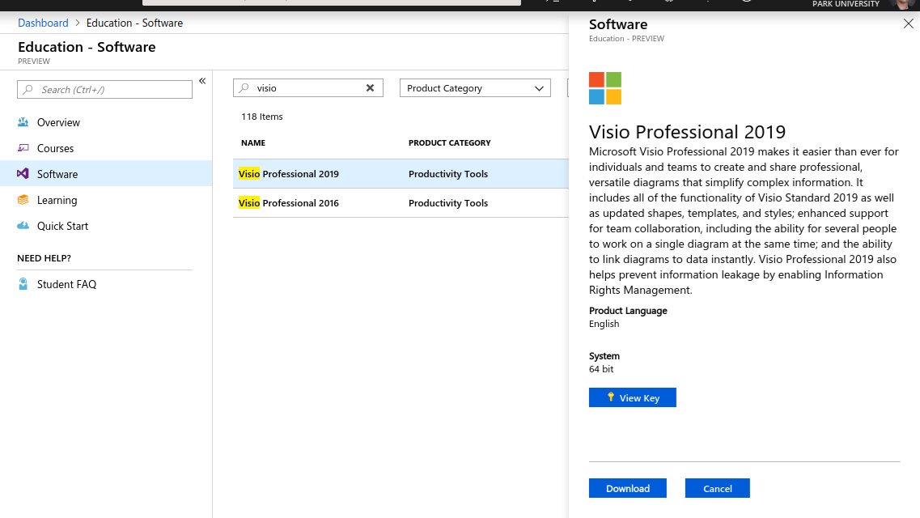Click the English product language value

[x=604, y=324]
